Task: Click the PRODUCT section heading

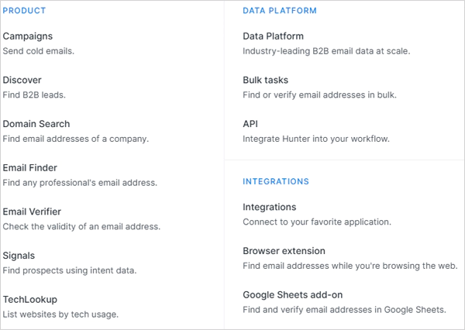Action: (24, 11)
